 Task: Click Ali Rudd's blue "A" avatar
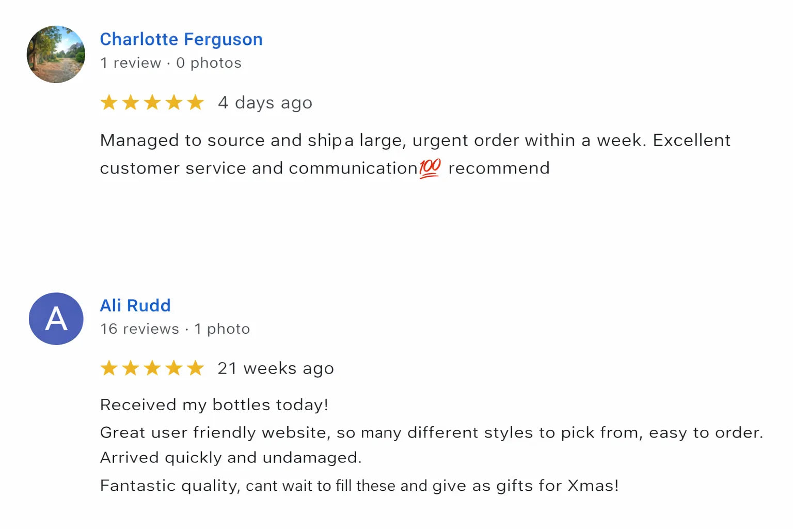(56, 319)
